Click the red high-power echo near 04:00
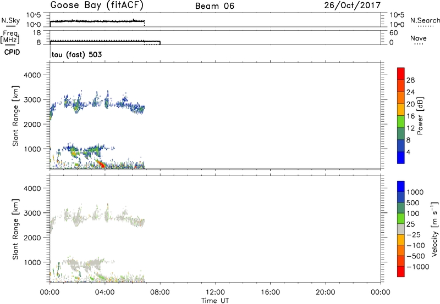 [x=101, y=164]
